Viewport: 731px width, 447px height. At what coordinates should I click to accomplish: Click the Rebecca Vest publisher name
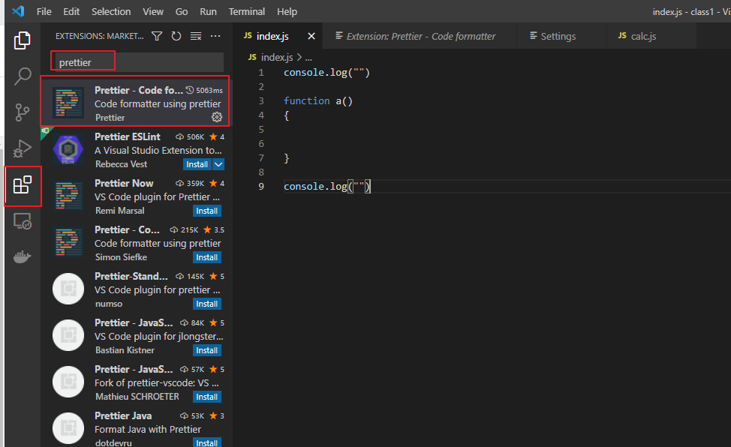122,164
